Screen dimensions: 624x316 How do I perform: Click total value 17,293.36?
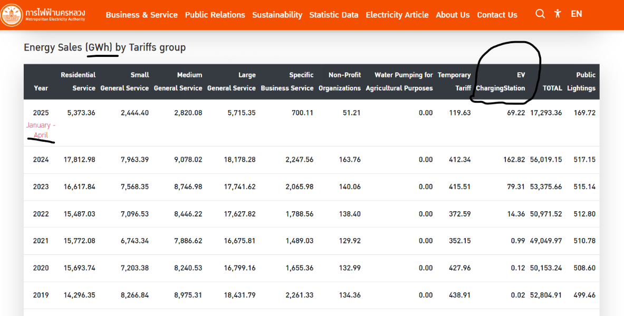pyautogui.click(x=546, y=113)
